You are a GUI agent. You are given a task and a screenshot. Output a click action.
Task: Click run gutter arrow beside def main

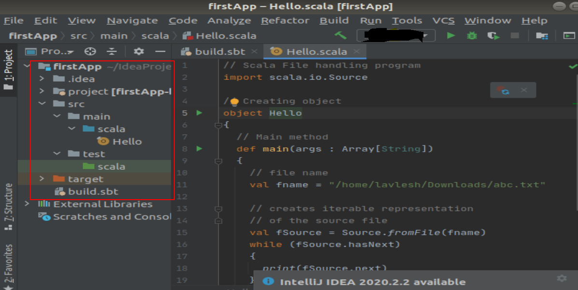(199, 149)
